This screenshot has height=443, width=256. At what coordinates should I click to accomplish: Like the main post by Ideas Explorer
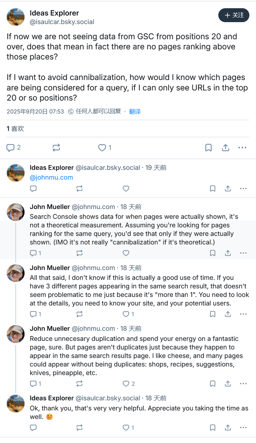coord(102,148)
